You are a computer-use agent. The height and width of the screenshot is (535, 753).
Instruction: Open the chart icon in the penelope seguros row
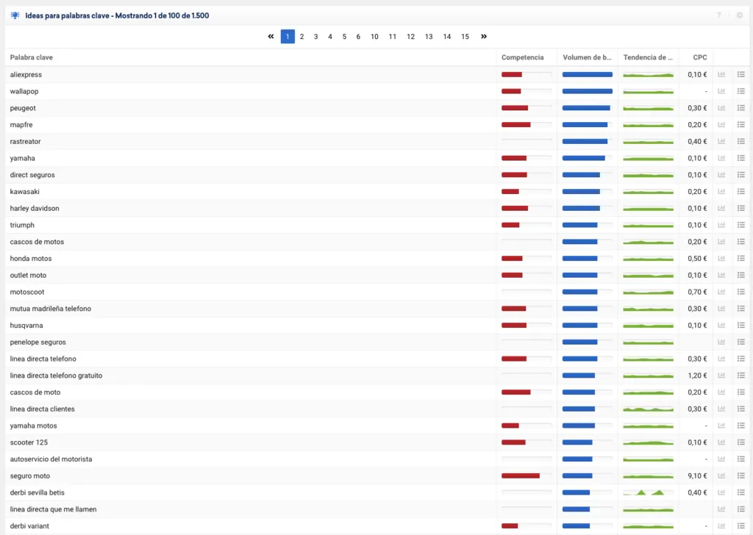(x=721, y=342)
